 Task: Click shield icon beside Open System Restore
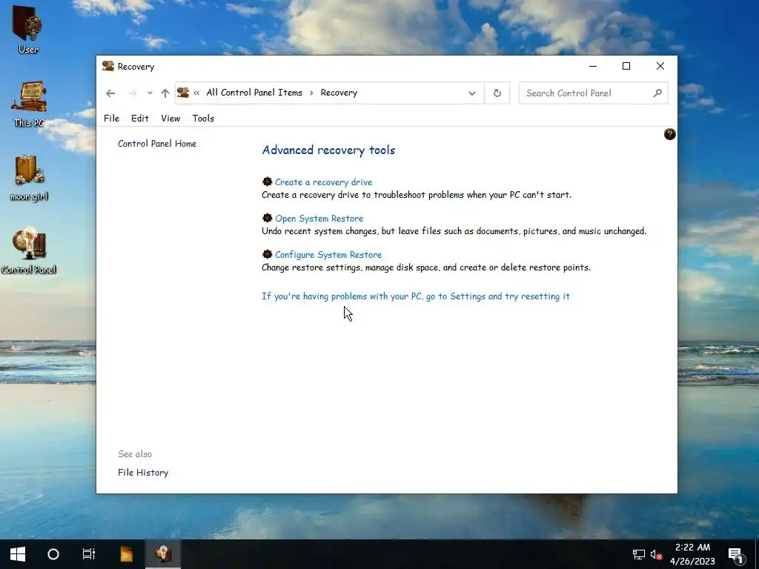click(267, 218)
